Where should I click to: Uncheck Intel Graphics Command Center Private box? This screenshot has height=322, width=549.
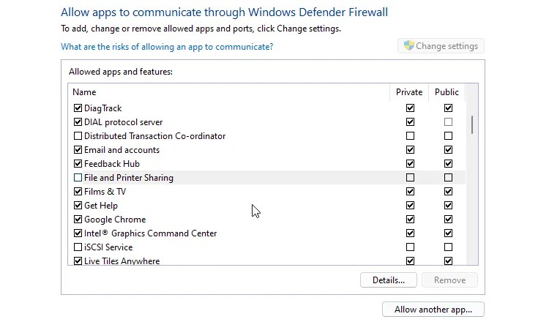coord(410,233)
